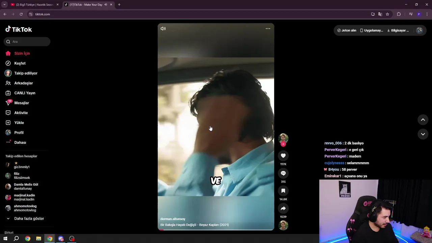Open the Sizin İçin feed
Screen dimensions: 432x243
(x=22, y=53)
